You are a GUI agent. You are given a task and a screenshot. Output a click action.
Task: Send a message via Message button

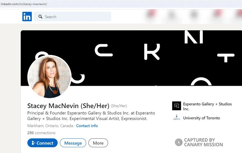[x=73, y=143]
